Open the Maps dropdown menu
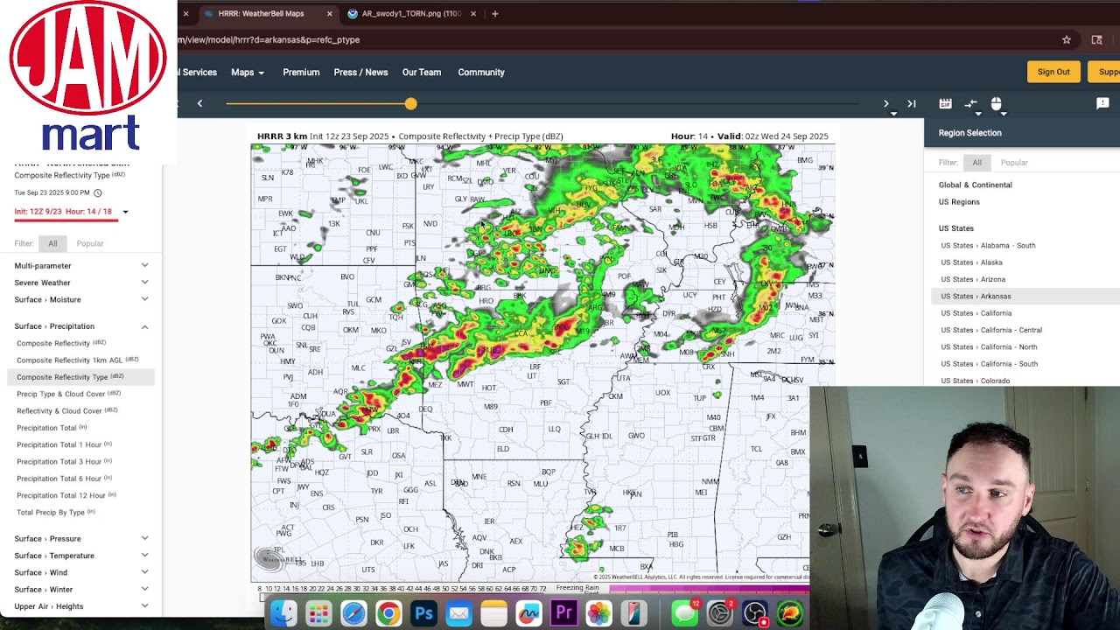The height and width of the screenshot is (630, 1120). (248, 73)
